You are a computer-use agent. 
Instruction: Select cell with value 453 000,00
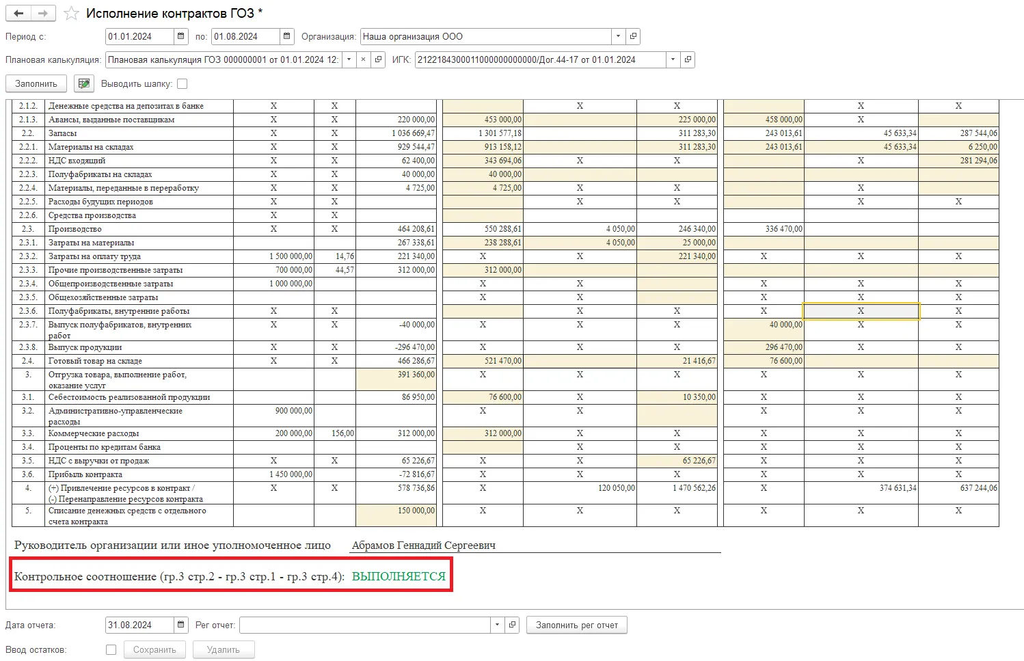point(483,120)
